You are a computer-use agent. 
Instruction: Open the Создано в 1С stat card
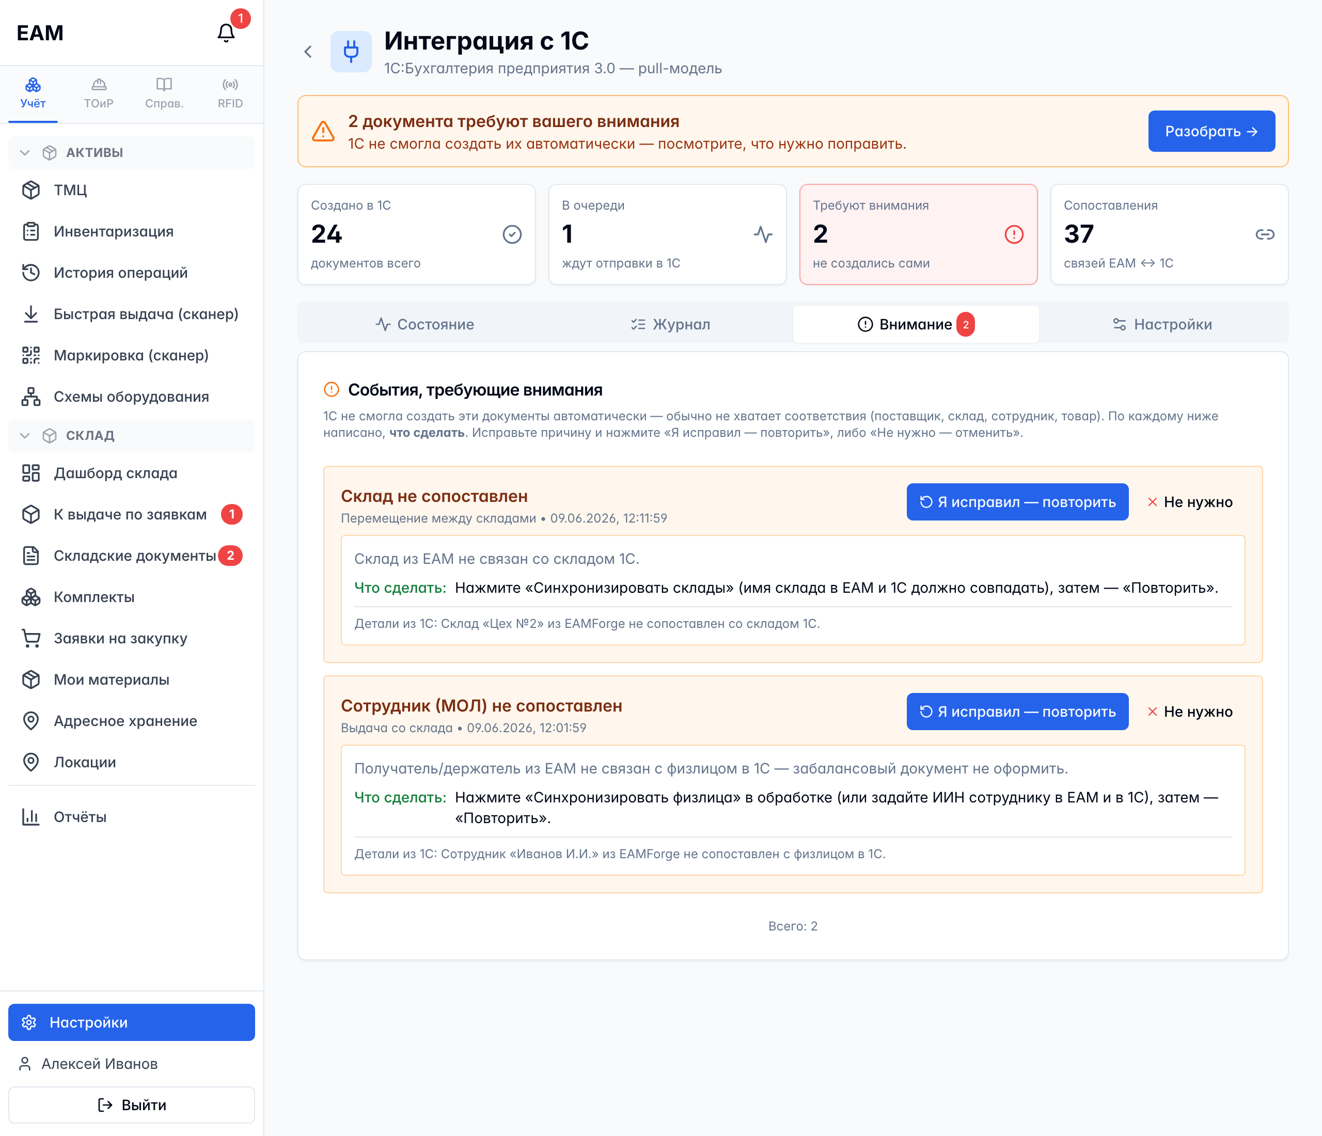pos(417,235)
